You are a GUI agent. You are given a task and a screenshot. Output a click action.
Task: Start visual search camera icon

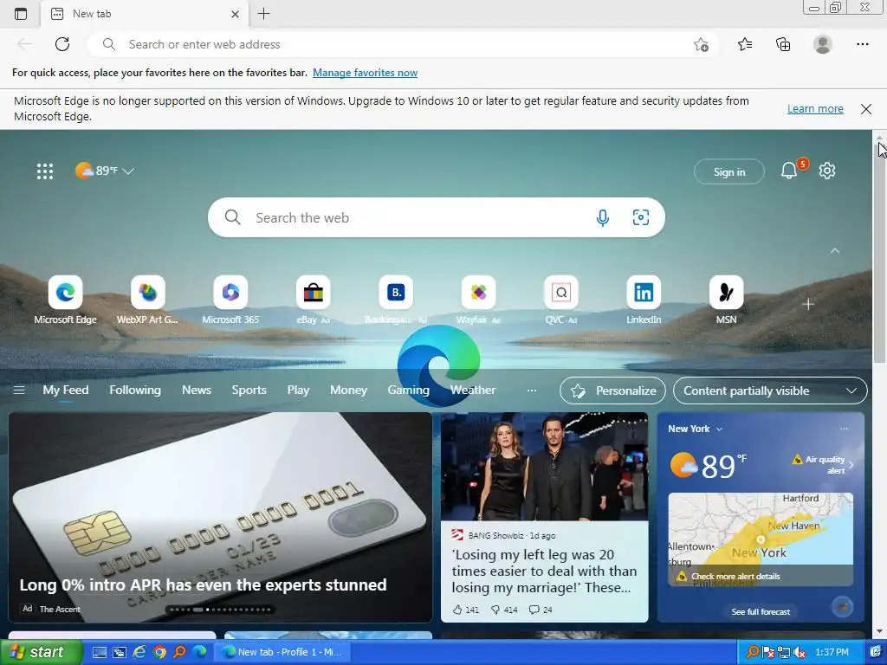640,217
